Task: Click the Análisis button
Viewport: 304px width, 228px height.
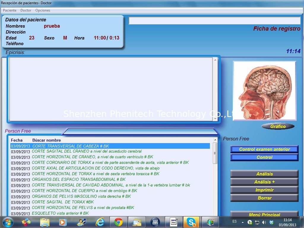Action: tap(265, 174)
